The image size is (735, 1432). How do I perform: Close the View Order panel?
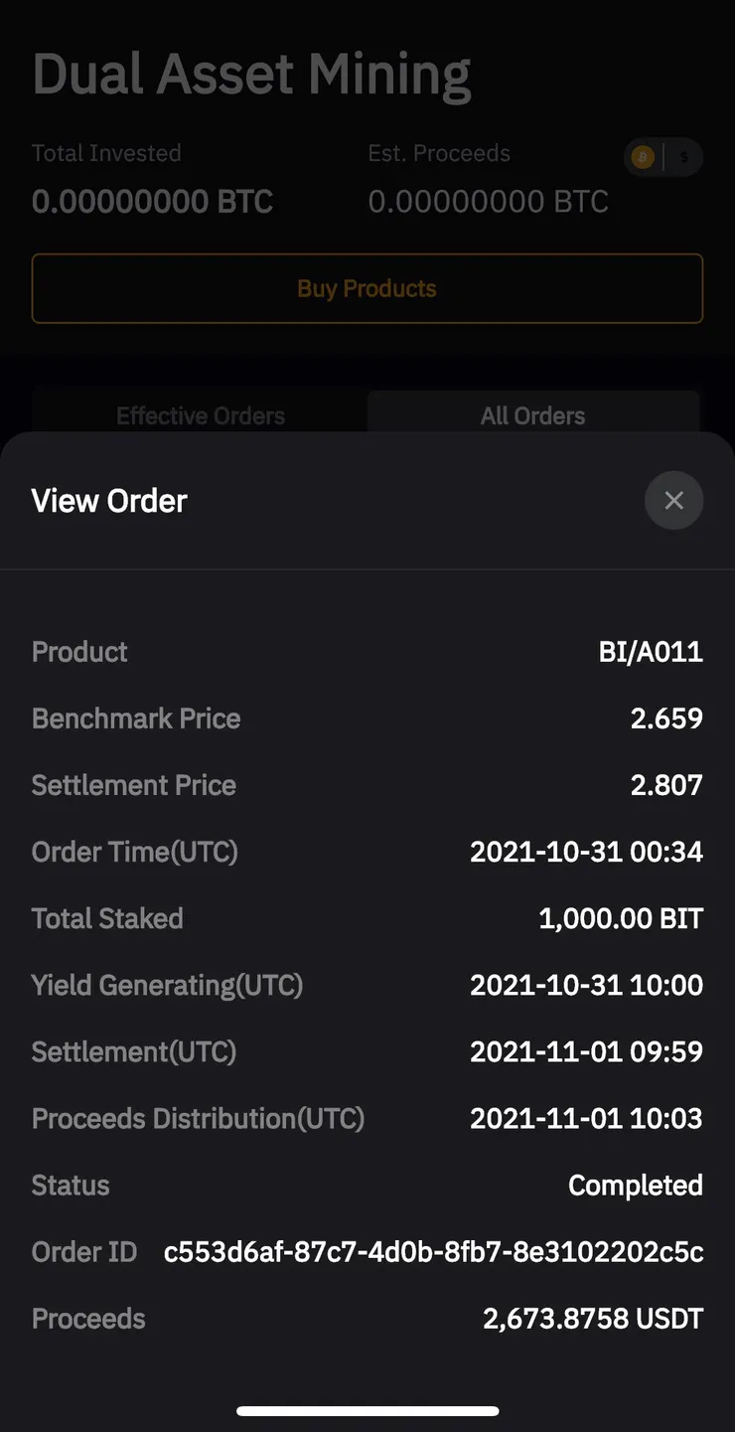pos(673,500)
